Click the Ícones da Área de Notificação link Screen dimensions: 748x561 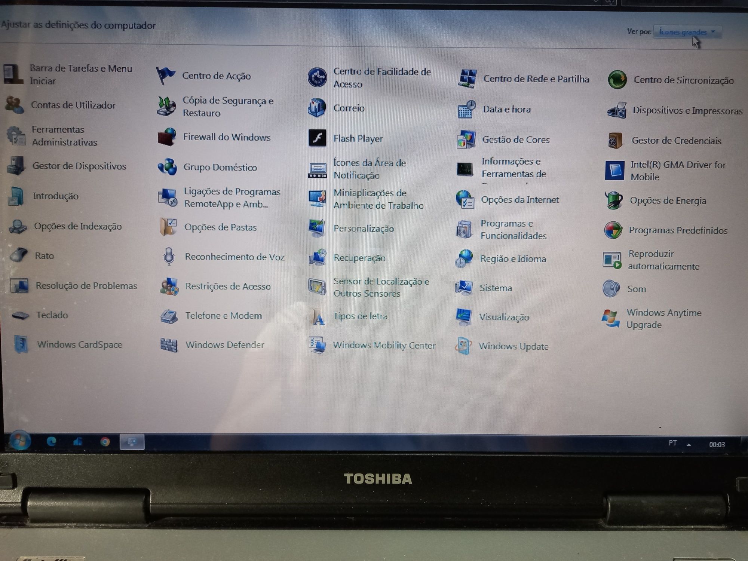[370, 169]
